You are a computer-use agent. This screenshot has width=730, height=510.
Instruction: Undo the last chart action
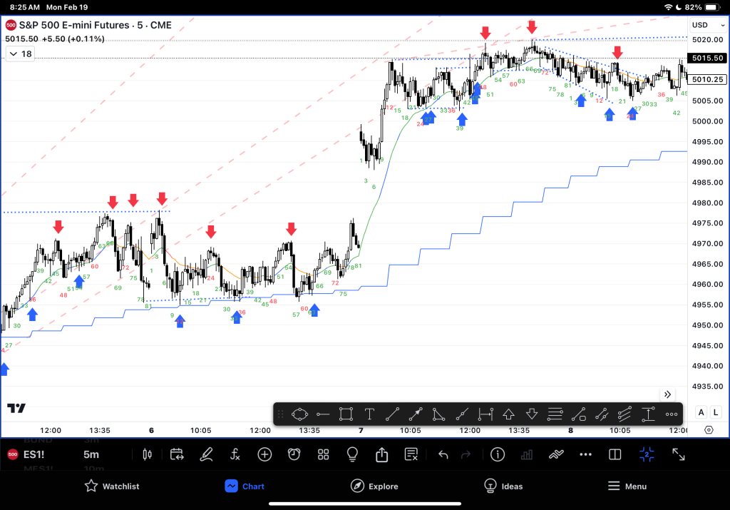tap(443, 454)
